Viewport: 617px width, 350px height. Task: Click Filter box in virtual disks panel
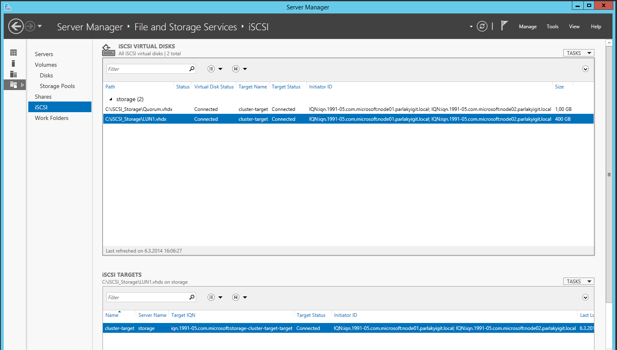[147, 69]
